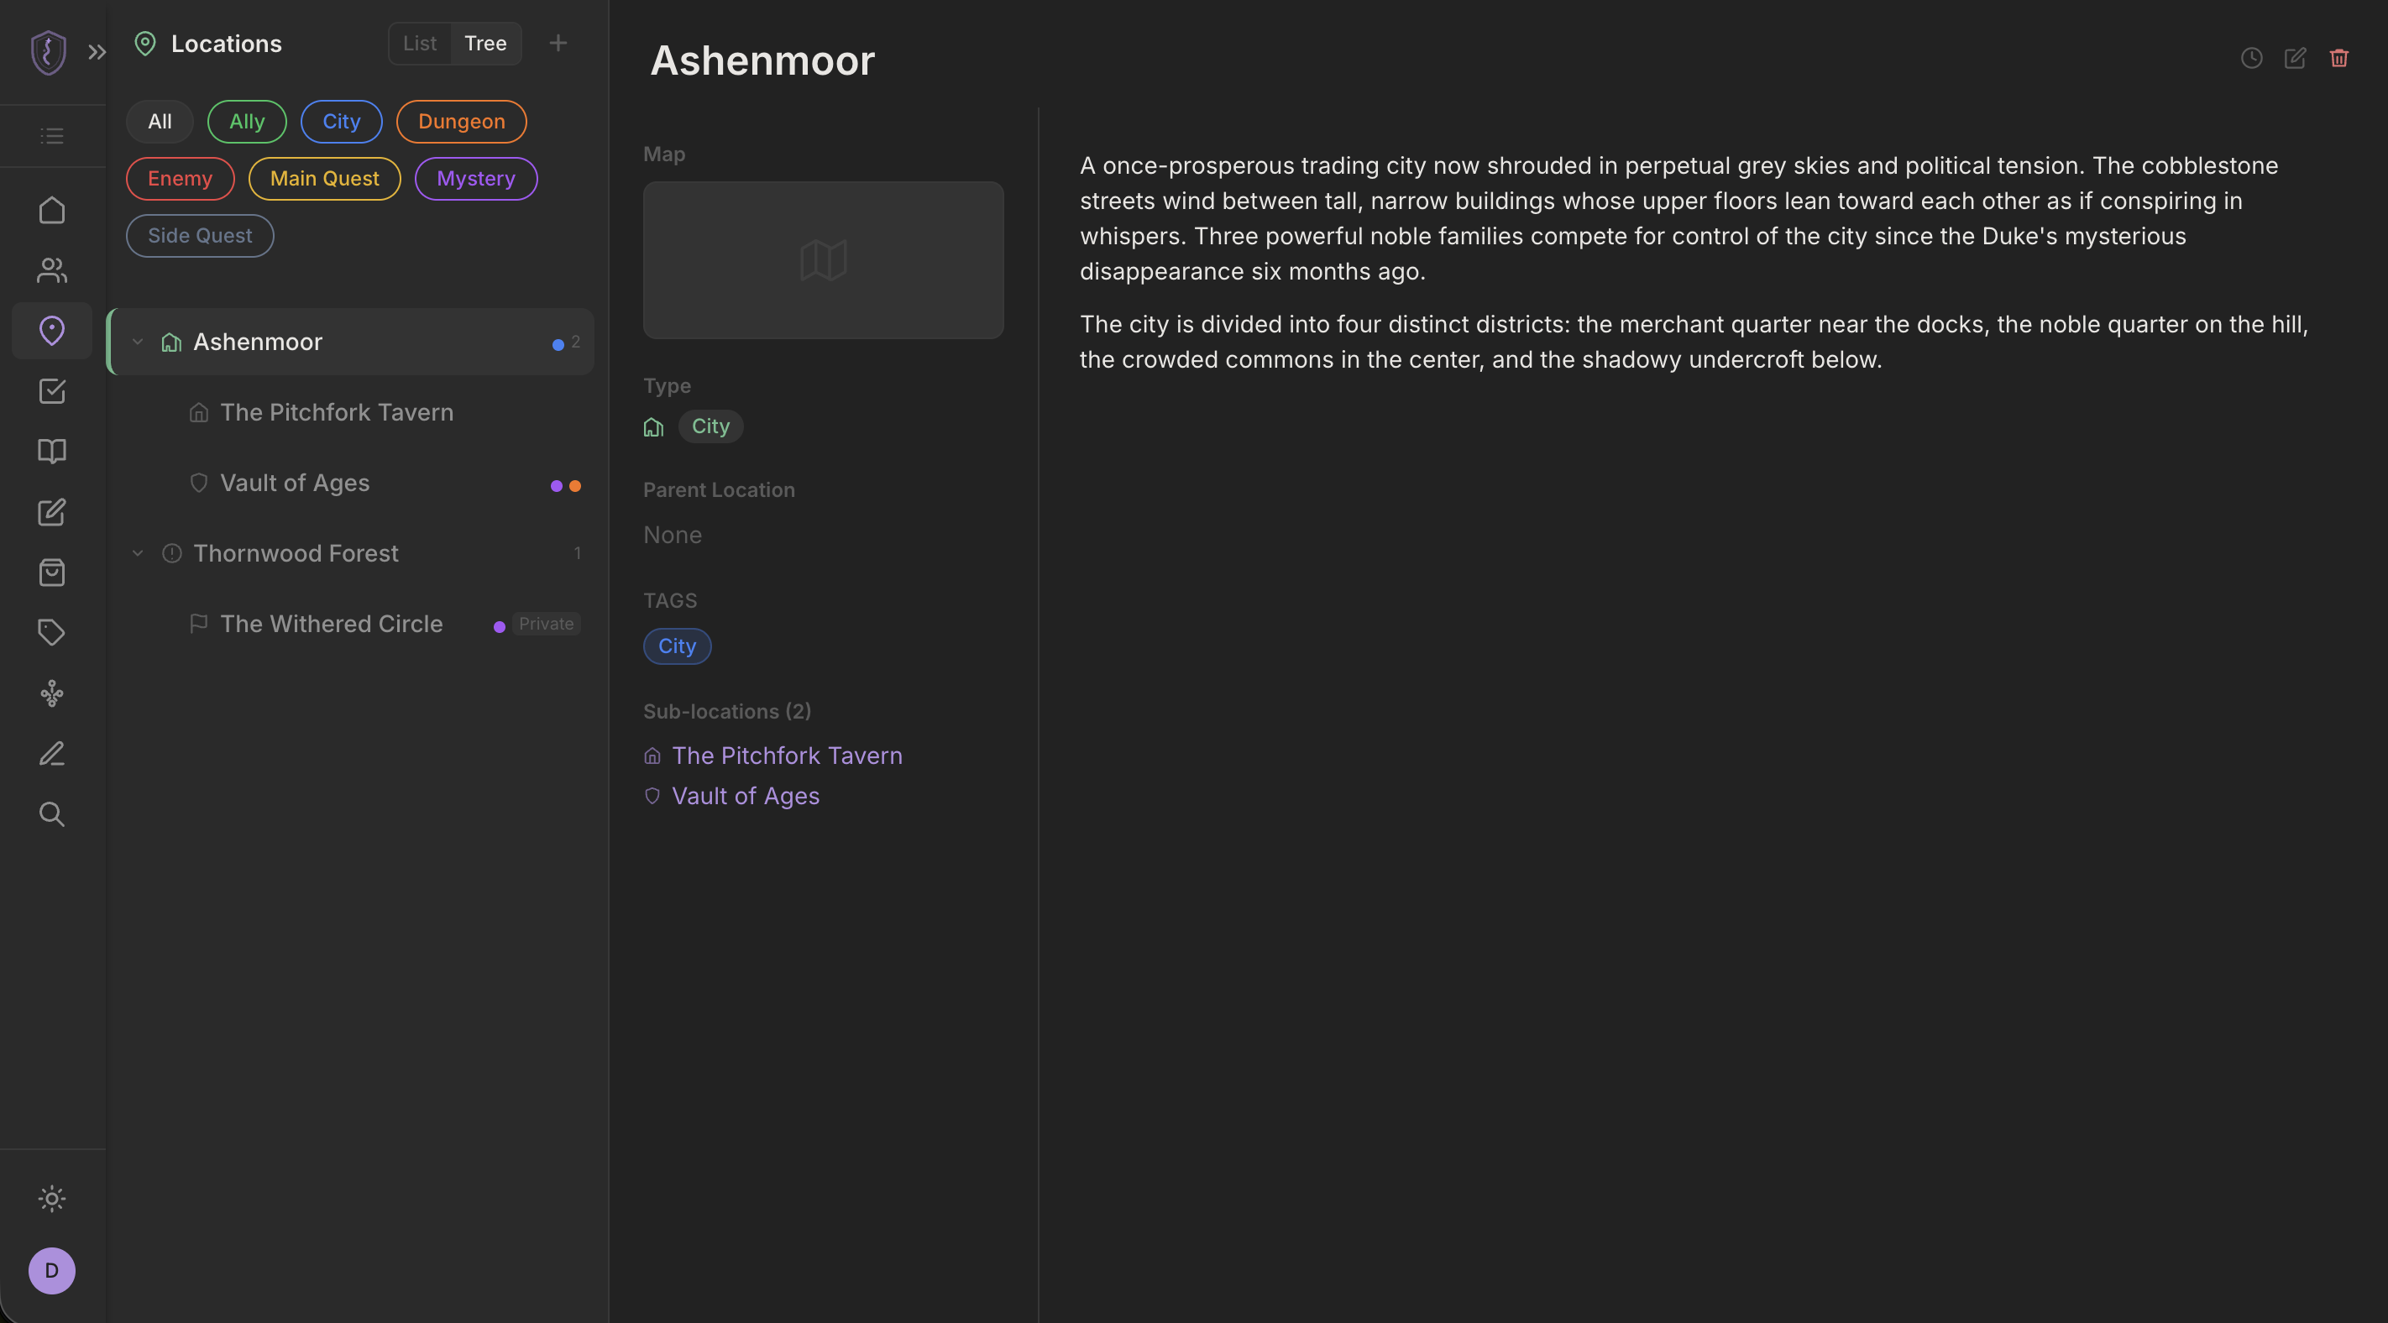Click the house icon beside Pitchfork Tavern link
Image resolution: width=2388 pixels, height=1323 pixels.
pos(652,756)
